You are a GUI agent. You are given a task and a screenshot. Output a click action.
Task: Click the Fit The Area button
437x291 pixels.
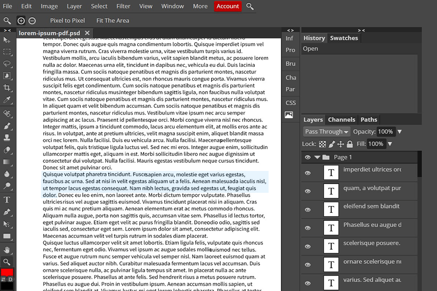[112, 20]
